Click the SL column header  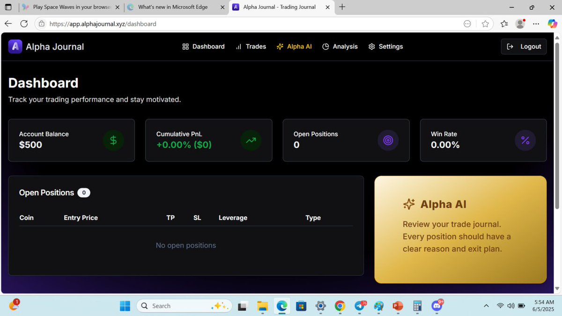197,218
